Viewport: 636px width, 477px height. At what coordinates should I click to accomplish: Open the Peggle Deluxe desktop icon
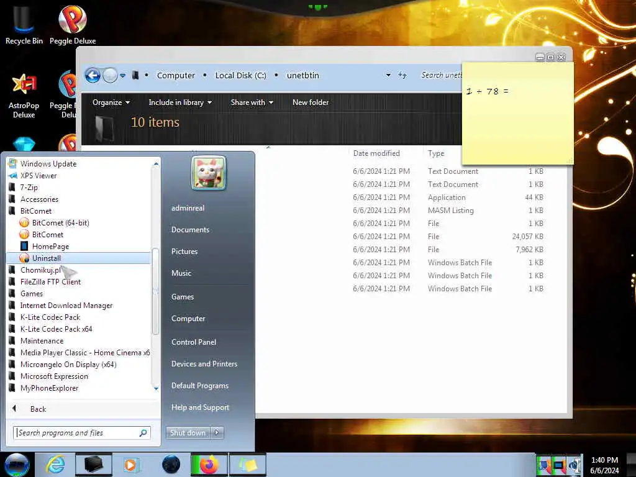tap(73, 24)
